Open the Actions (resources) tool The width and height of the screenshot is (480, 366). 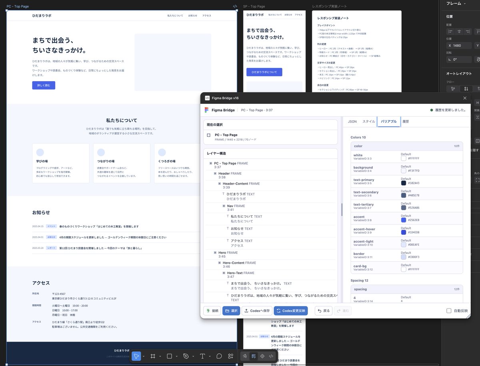pyautogui.click(x=231, y=356)
